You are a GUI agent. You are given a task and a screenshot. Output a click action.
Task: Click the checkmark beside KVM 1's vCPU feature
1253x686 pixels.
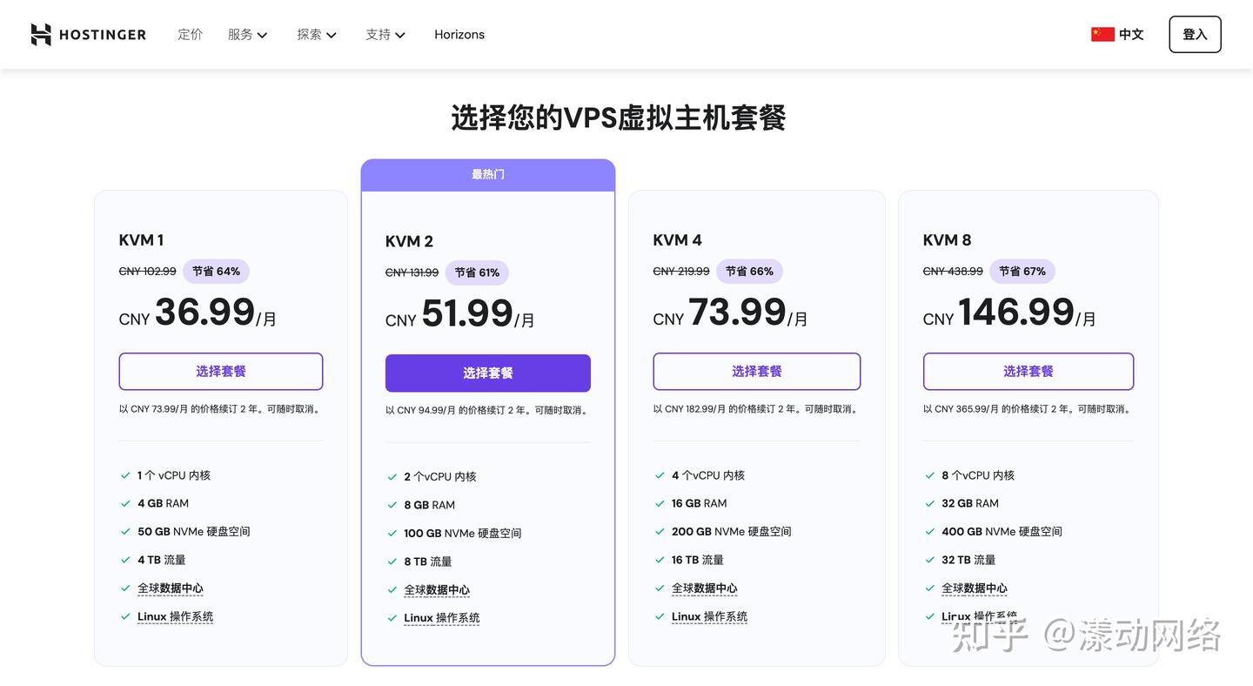(124, 475)
